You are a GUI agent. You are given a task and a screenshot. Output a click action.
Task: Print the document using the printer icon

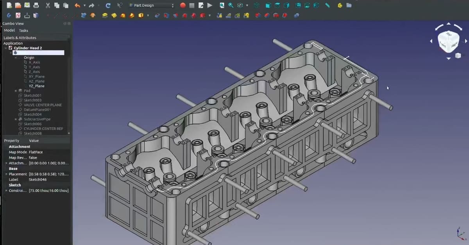click(x=36, y=5)
